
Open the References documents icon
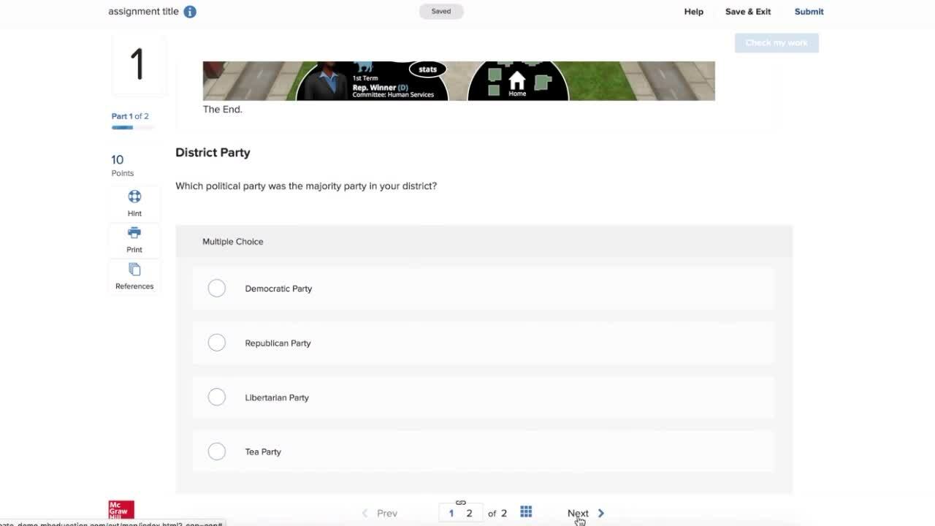pos(134,270)
